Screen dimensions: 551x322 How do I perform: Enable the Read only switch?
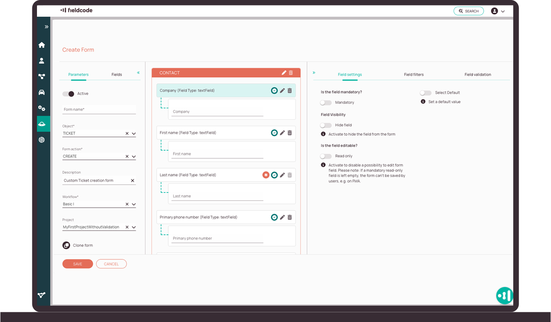(326, 156)
